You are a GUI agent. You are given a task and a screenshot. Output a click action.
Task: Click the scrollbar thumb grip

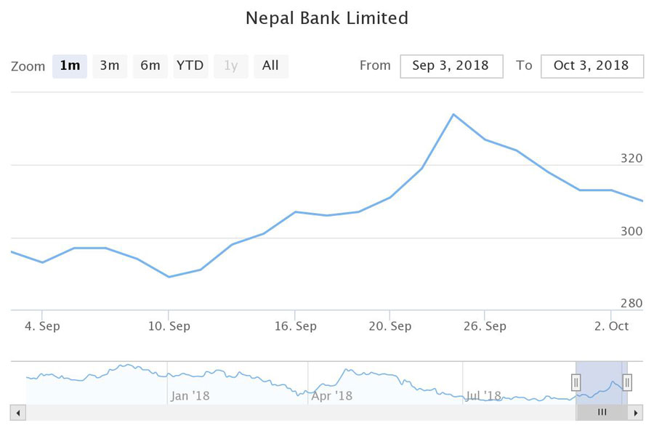(x=602, y=413)
